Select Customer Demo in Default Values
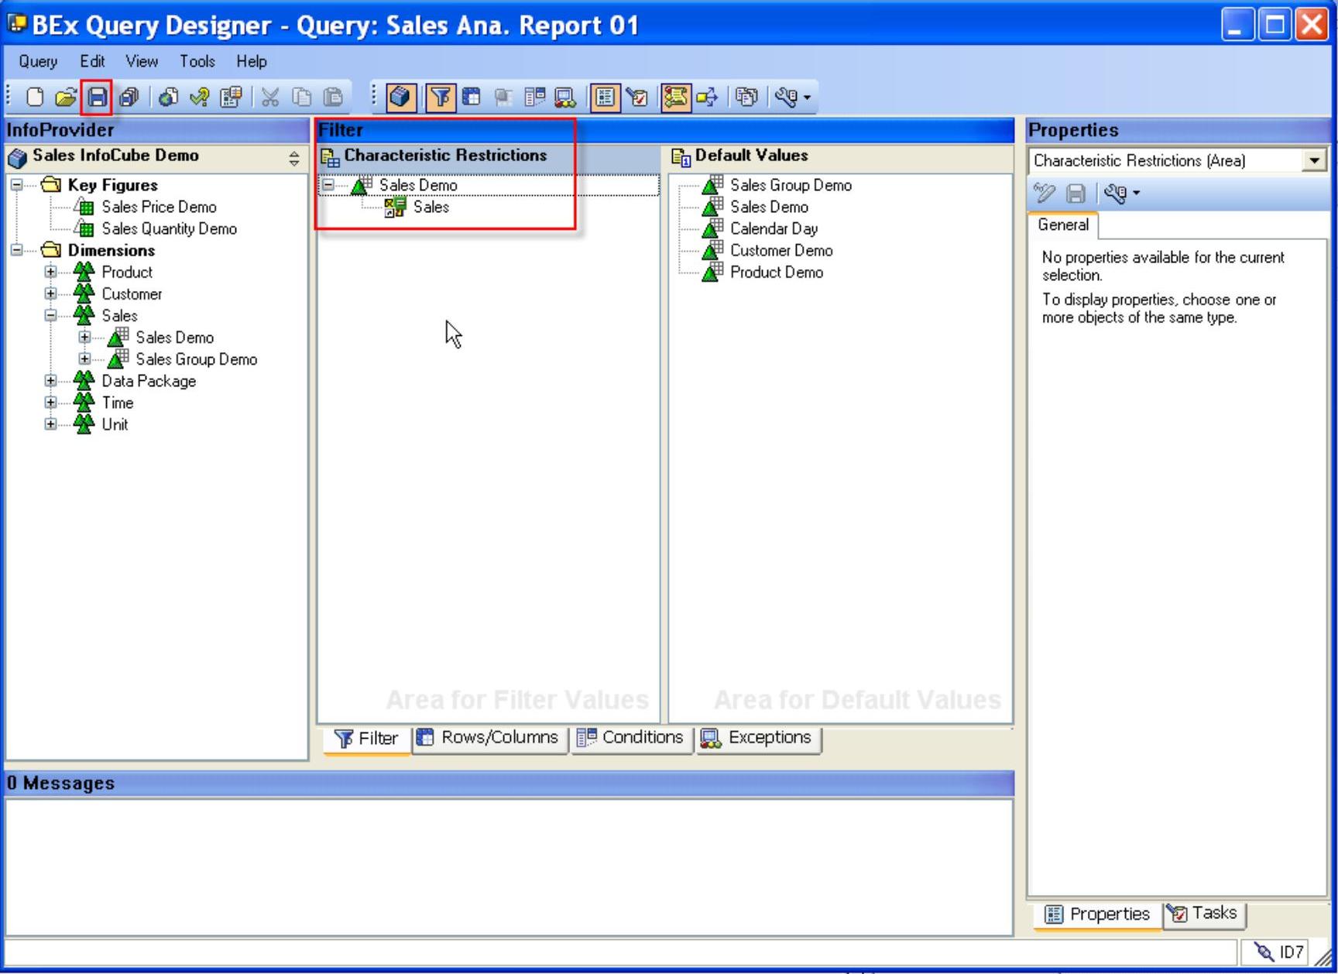 point(781,250)
